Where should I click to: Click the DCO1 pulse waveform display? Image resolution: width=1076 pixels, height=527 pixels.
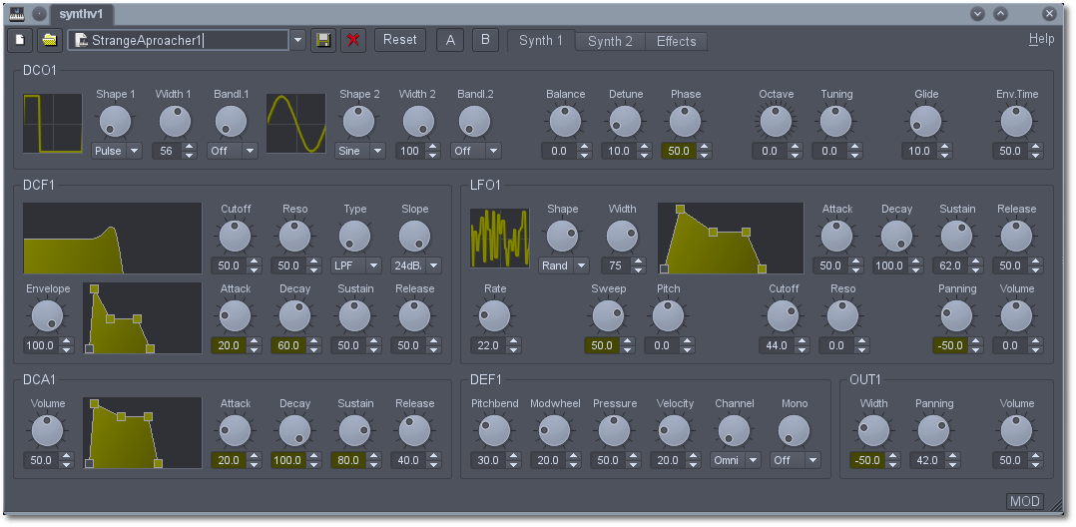click(x=53, y=124)
